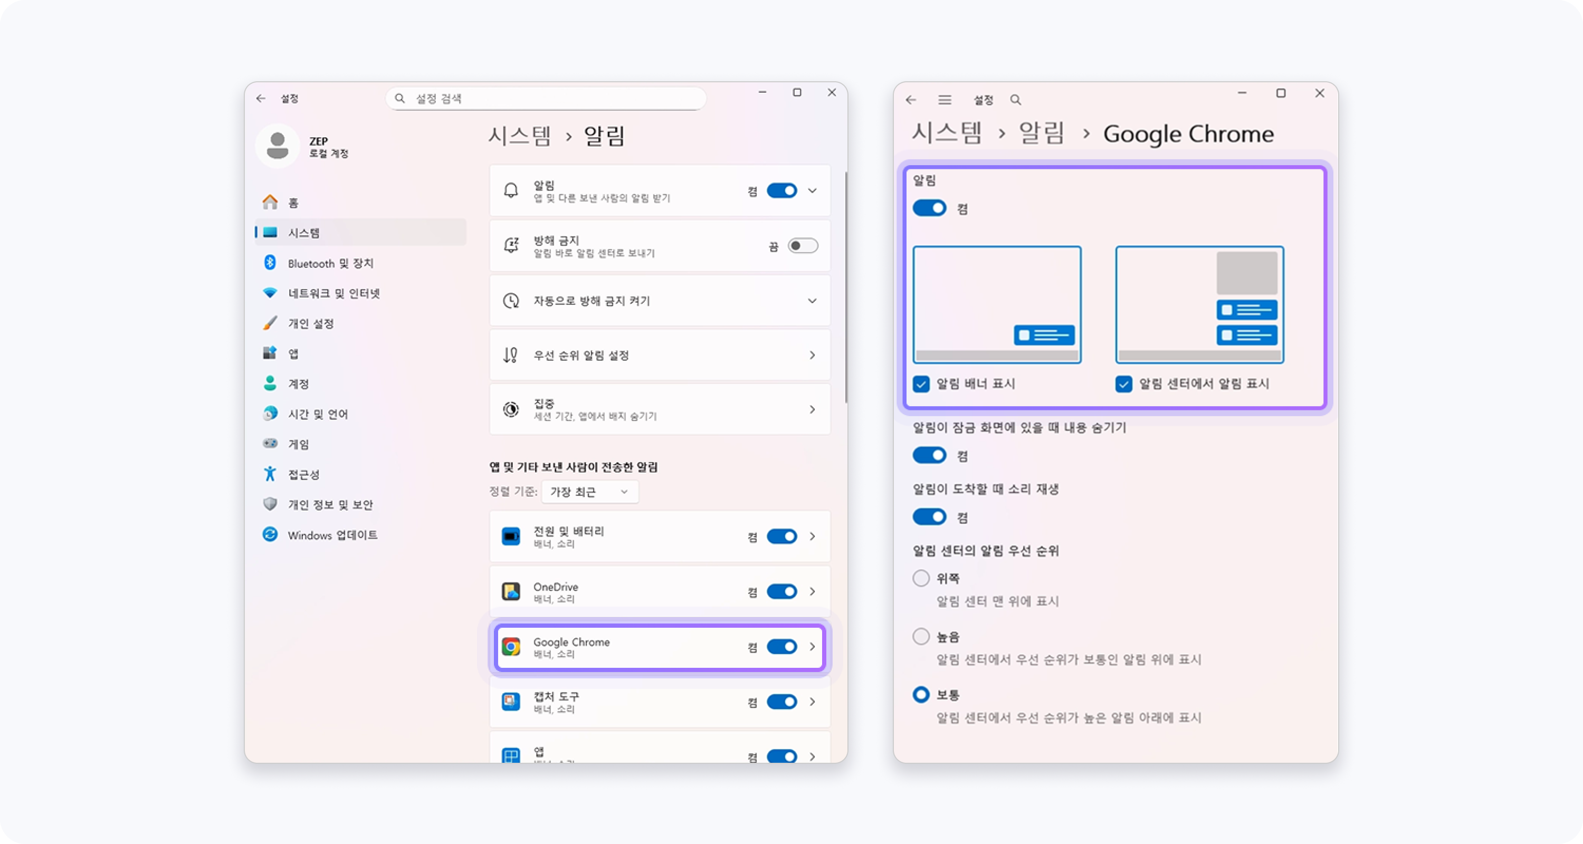Click the back arrow in left Settings window
The image size is (1583, 844).
coord(261,98)
